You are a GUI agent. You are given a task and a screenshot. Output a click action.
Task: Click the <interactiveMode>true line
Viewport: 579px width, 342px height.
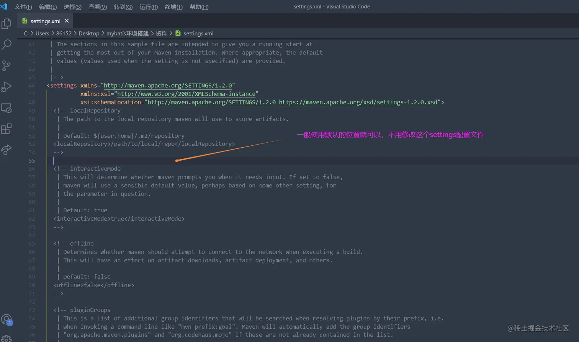119,219
